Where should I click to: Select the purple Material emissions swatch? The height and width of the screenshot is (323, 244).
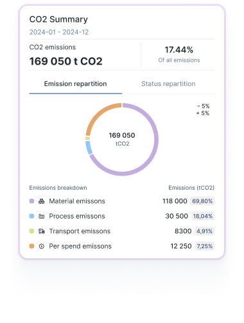point(31,201)
